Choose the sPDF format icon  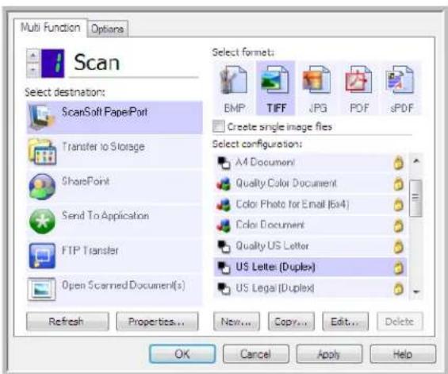pos(400,80)
